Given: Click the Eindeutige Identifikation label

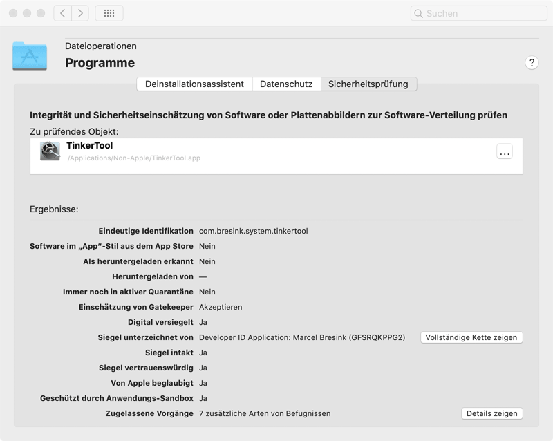Looking at the screenshot, I should (x=146, y=231).
